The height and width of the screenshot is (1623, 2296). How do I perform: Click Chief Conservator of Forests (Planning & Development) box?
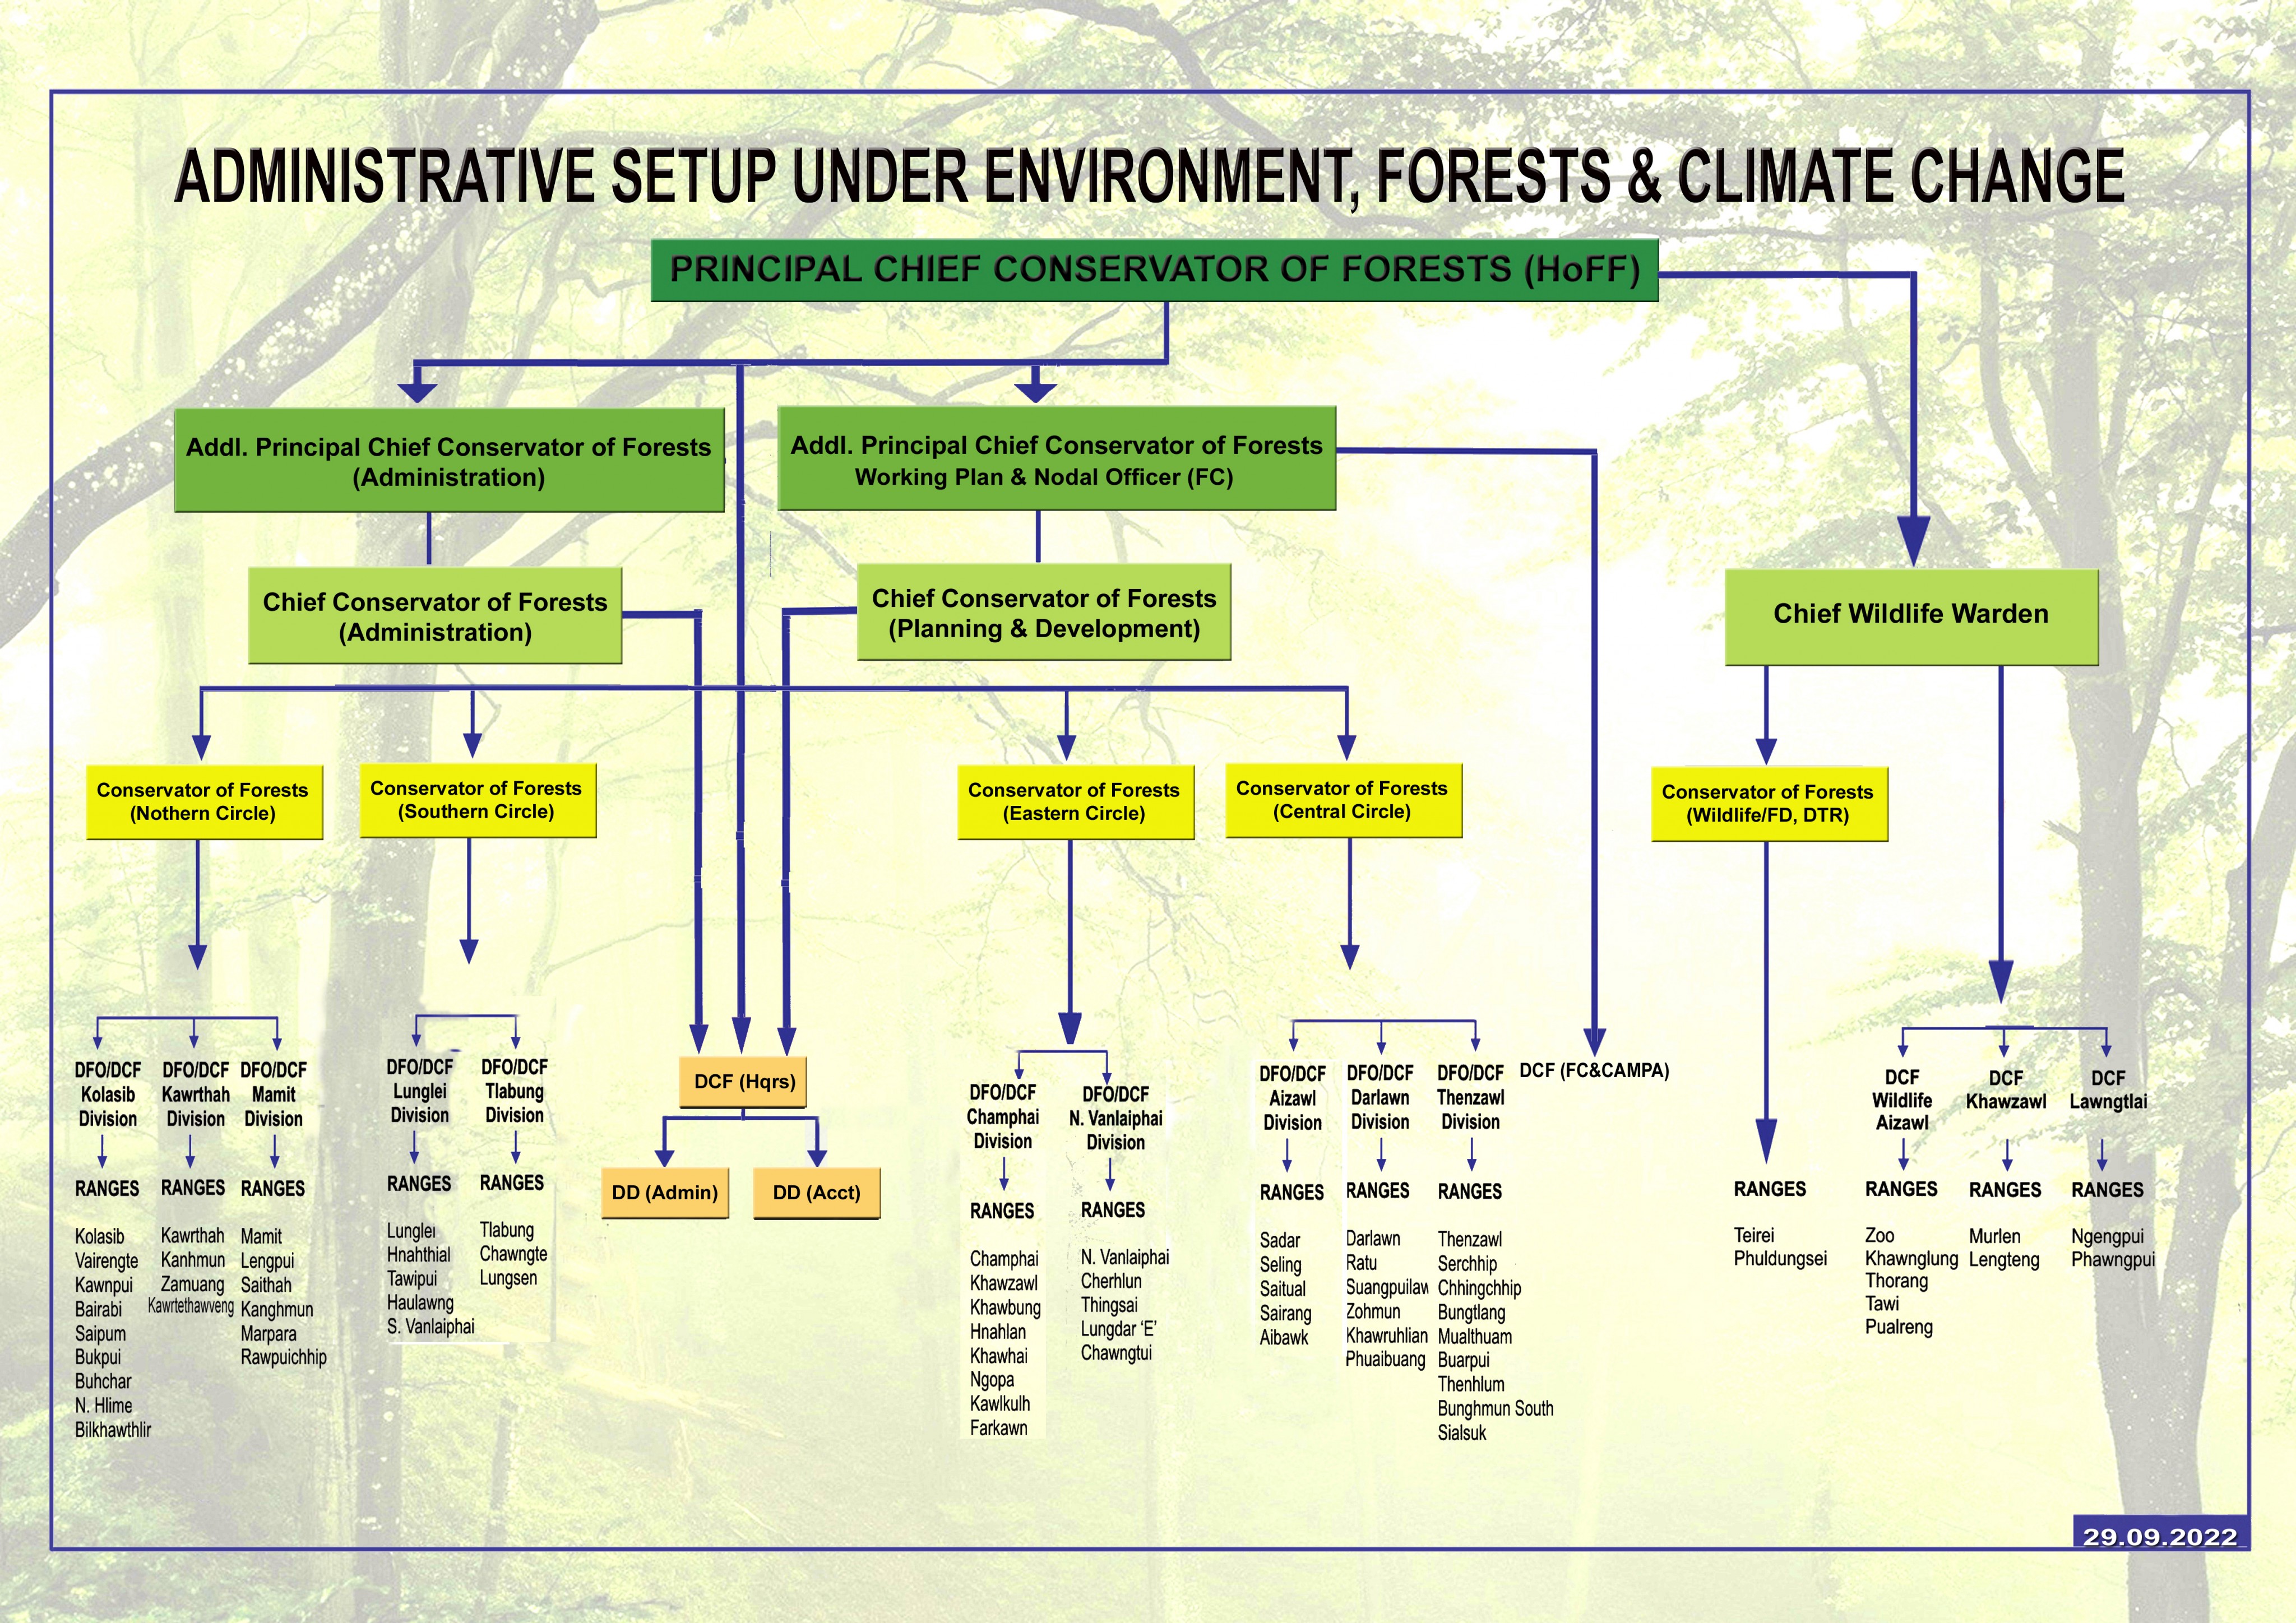tap(1044, 612)
